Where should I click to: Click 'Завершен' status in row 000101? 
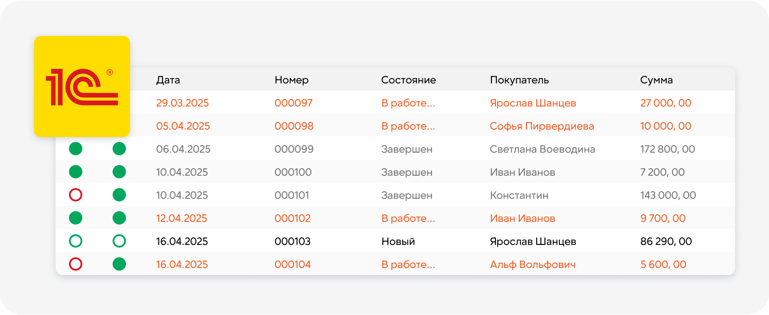click(x=407, y=195)
